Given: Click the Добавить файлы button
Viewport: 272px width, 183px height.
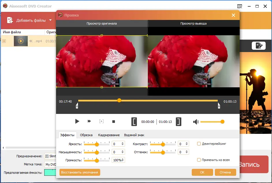Looking at the screenshot, I should (29, 20).
